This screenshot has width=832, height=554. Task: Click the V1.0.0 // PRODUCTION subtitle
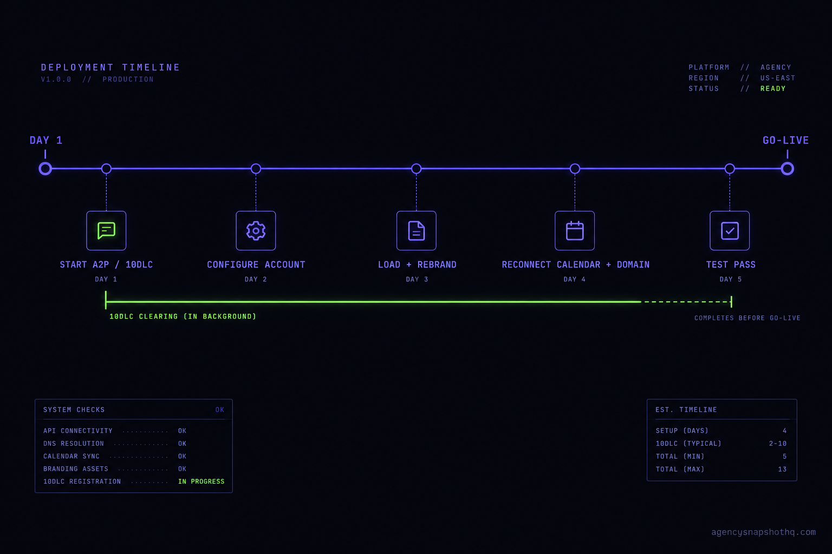(97, 79)
